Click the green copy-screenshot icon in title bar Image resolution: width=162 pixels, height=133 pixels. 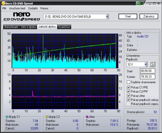pyautogui.click(x=138, y=3)
